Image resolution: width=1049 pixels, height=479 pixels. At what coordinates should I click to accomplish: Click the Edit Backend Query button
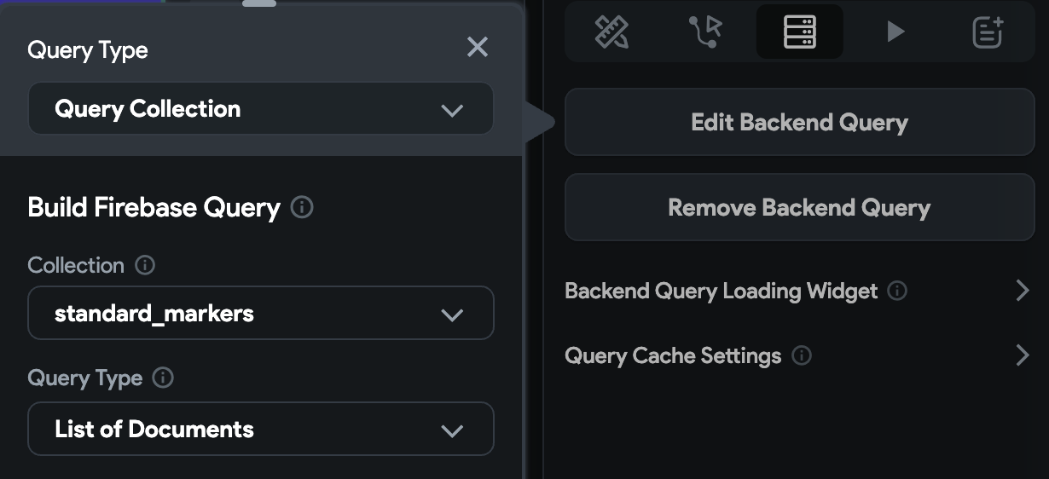799,122
